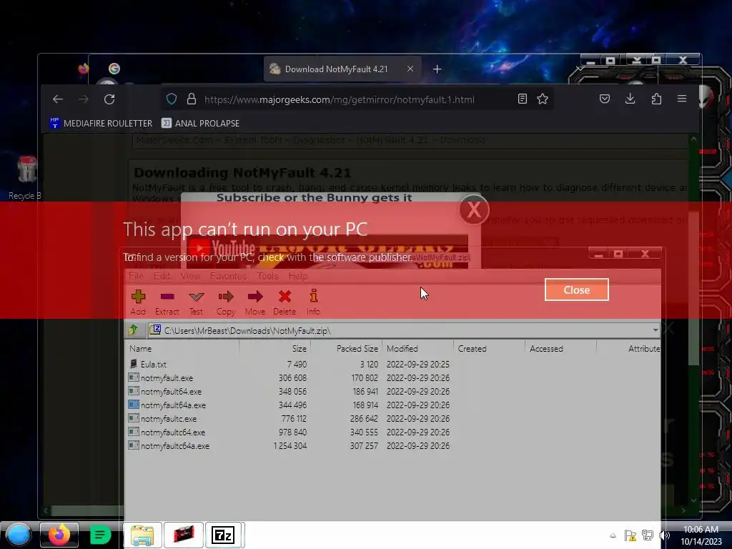Open the File menu in 7-Zip
The image size is (732, 549).
point(136,276)
